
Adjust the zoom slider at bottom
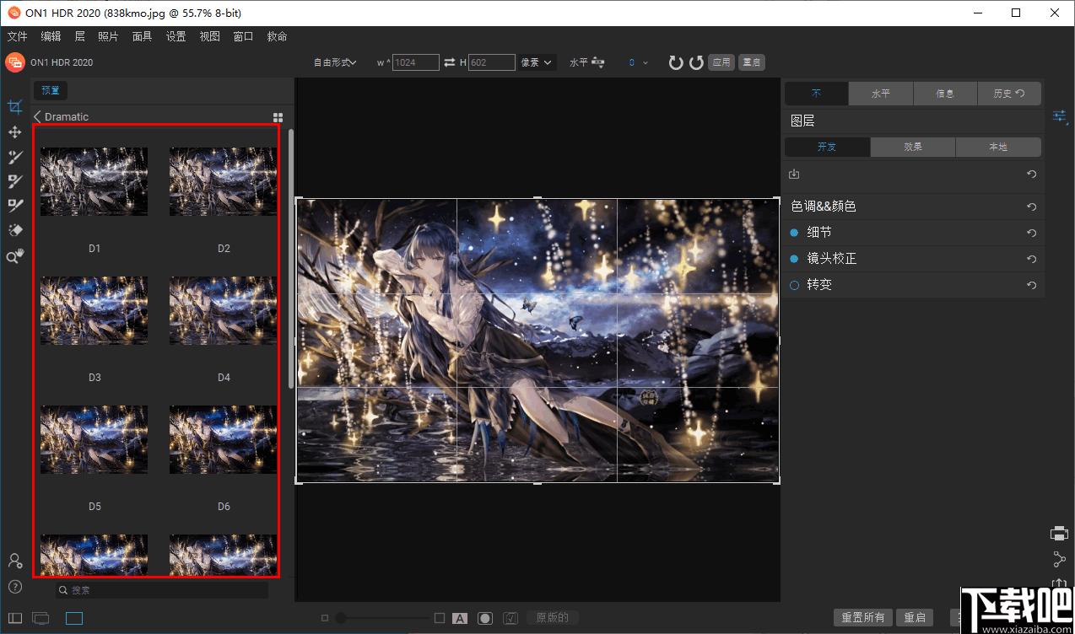click(x=341, y=618)
